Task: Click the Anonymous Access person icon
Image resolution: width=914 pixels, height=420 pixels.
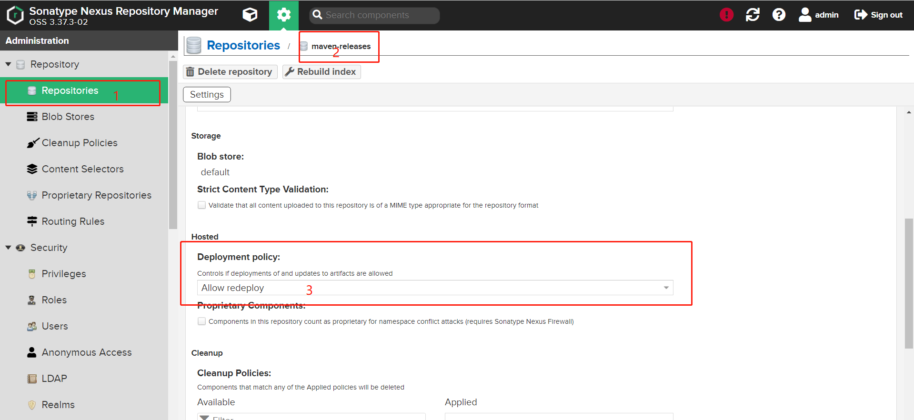Action: pyautogui.click(x=32, y=352)
